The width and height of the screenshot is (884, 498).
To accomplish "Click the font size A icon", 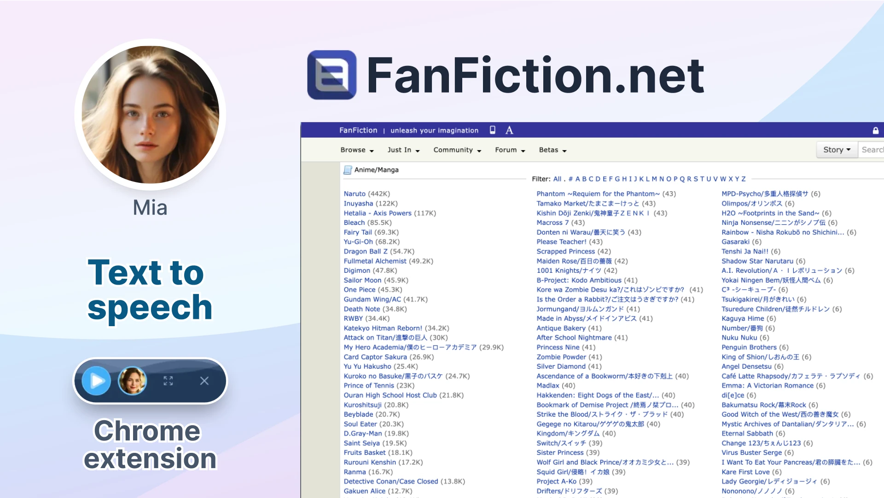I will [509, 130].
